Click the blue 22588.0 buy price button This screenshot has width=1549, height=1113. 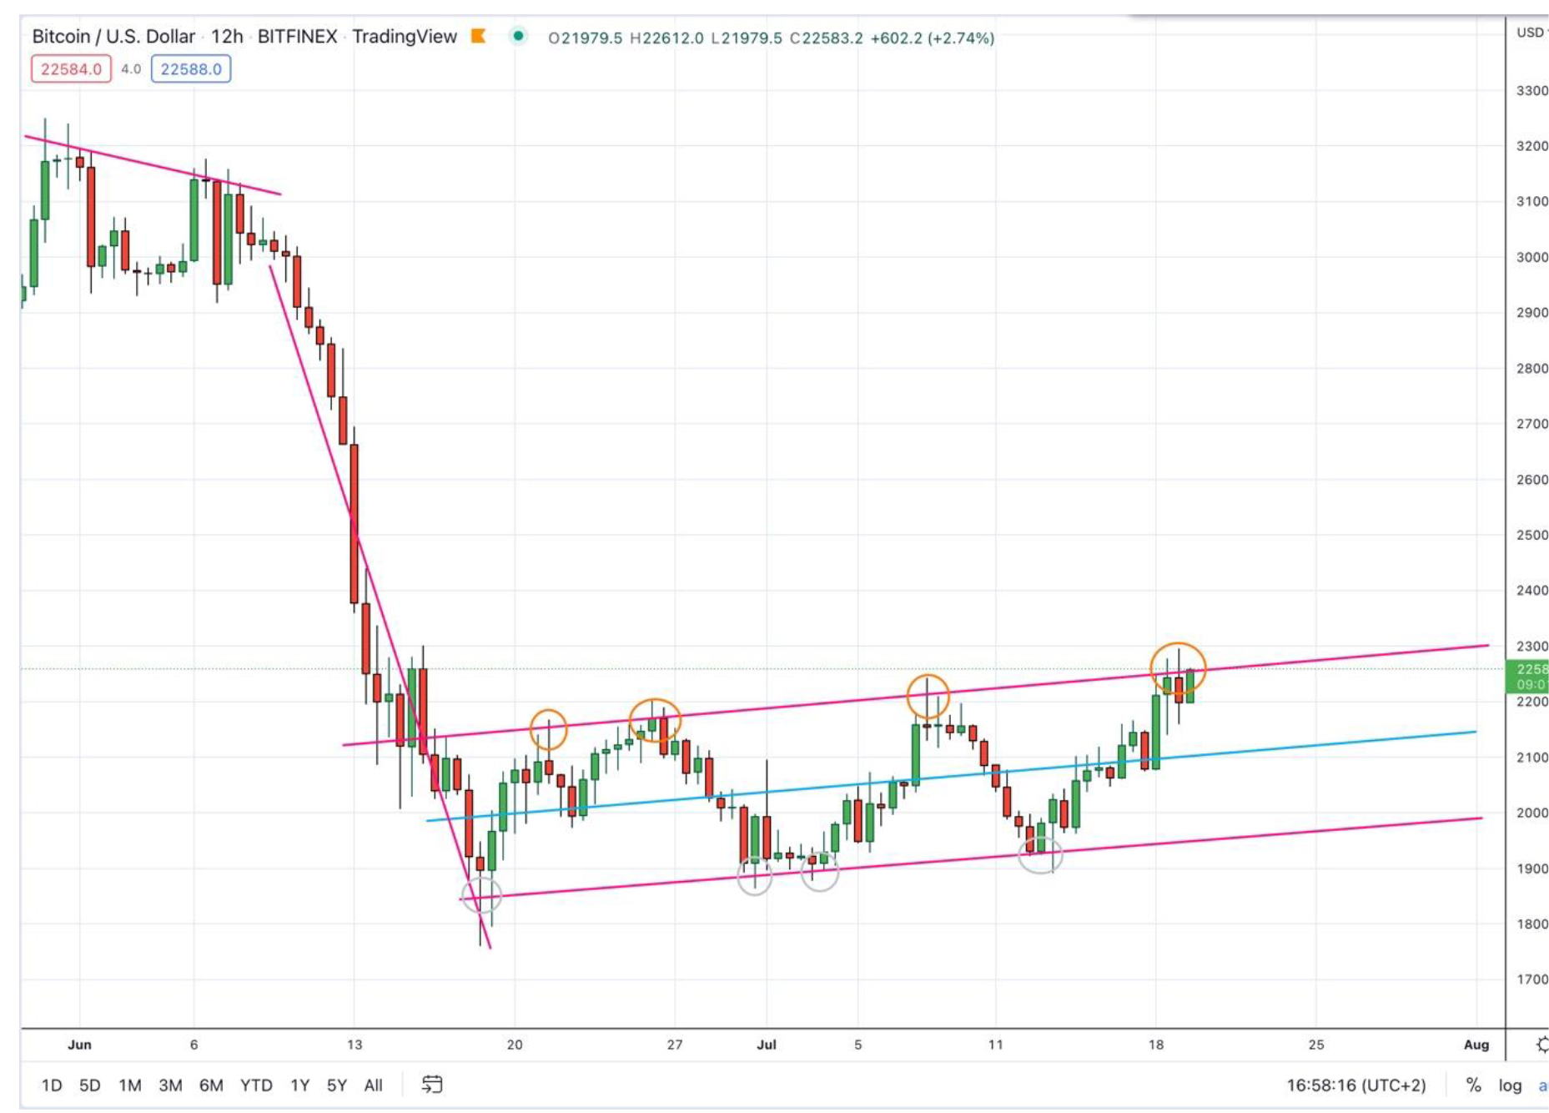coord(191,69)
